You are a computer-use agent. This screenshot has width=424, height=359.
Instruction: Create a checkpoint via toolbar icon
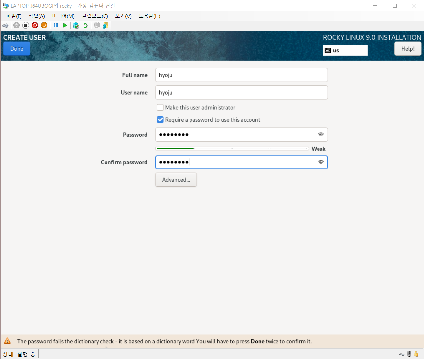click(76, 25)
